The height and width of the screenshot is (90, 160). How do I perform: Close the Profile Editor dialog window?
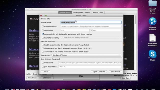pyautogui.click(x=41, y=15)
